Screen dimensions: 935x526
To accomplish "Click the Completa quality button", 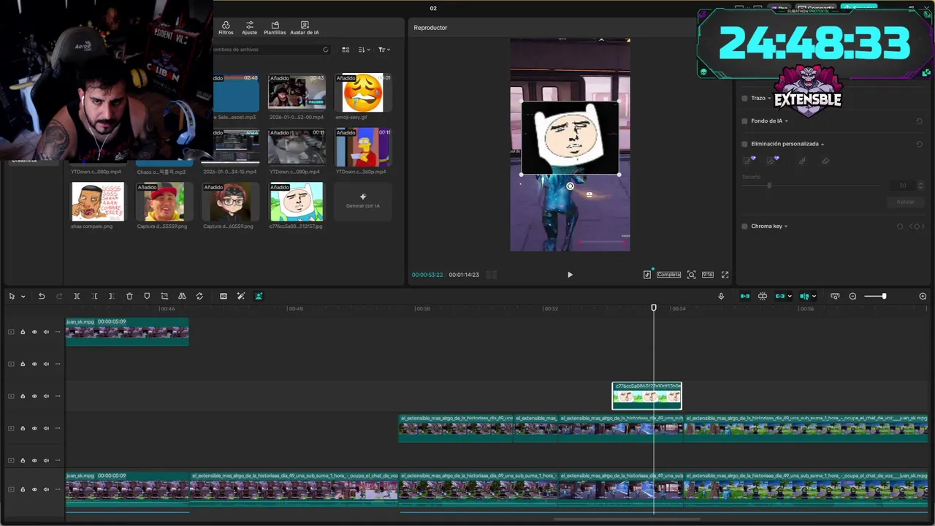I will coord(668,275).
